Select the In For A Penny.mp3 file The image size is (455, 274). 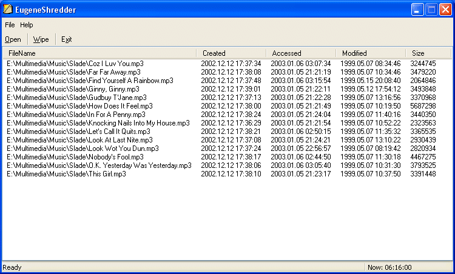click(76, 115)
